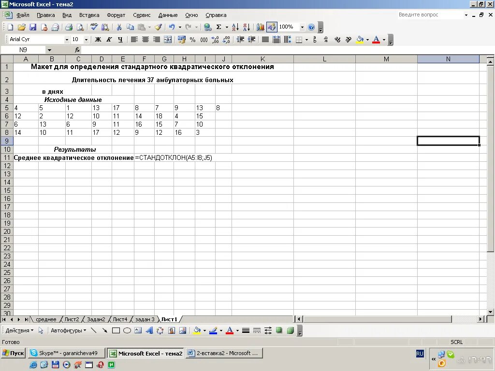This screenshot has width=495, height=371.
Task: Insert a hyperlink with the globe icon
Action: (x=207, y=27)
